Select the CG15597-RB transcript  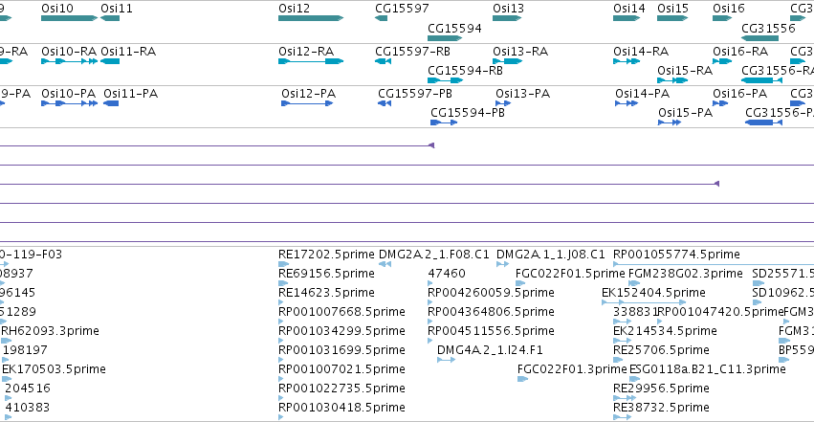[x=384, y=61]
